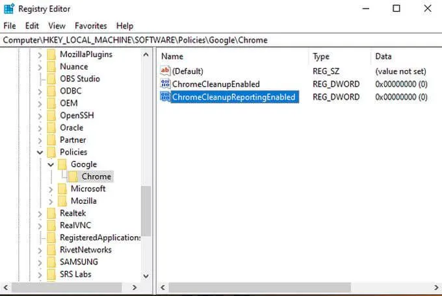This screenshot has width=442, height=296.
Task: Click the OBS Studio folder icon
Action: tap(51, 79)
